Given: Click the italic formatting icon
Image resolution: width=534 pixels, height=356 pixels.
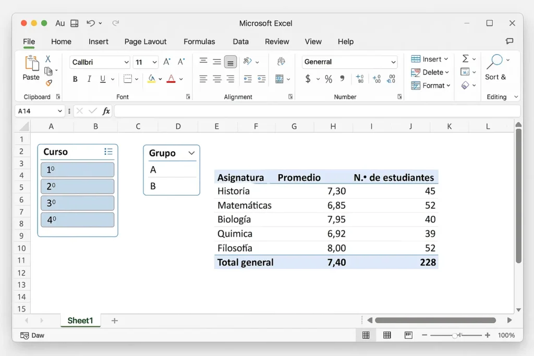Looking at the screenshot, I should click(x=89, y=79).
